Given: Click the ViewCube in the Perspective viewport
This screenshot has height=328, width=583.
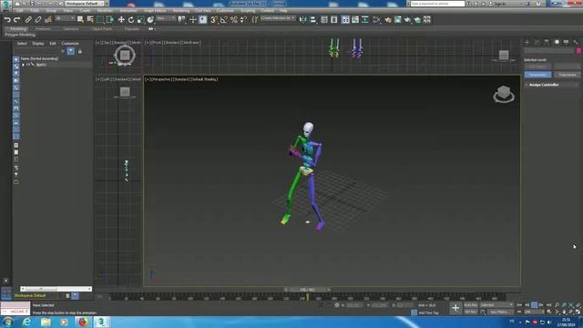Looking at the screenshot, I should pos(504,94).
